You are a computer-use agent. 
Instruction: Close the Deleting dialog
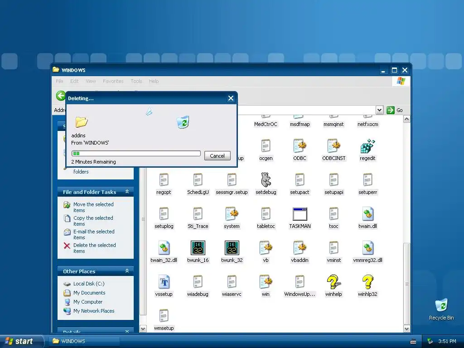tap(231, 98)
